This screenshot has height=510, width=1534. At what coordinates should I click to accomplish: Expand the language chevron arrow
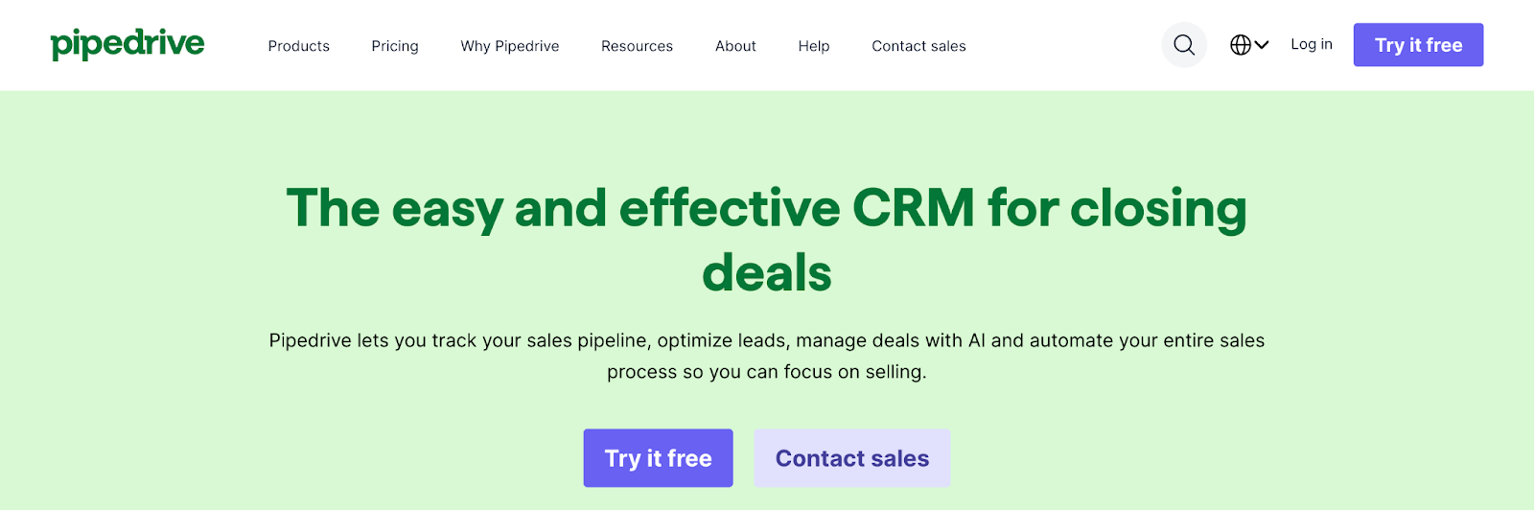click(x=1262, y=45)
